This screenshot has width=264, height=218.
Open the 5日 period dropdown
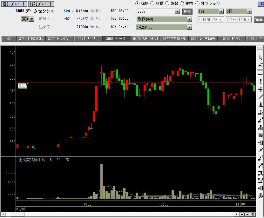249,11
